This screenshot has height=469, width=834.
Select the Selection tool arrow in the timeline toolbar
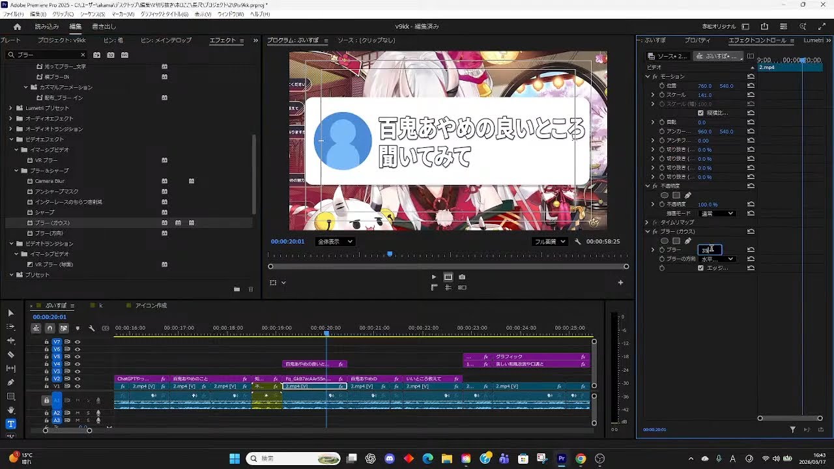tap(10, 313)
